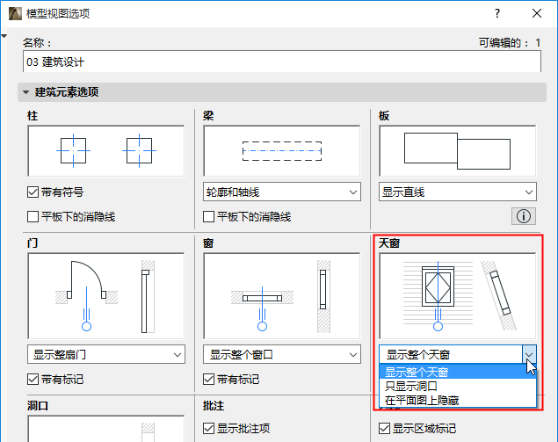Open the 轮廓和轴线 beam dropdown
This screenshot has width=558, height=442.
click(x=282, y=192)
